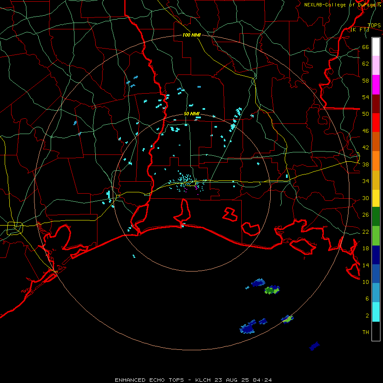This screenshot has width=383, height=383.
Task: Click the '100 NMI' range ring label
Action: (191, 35)
